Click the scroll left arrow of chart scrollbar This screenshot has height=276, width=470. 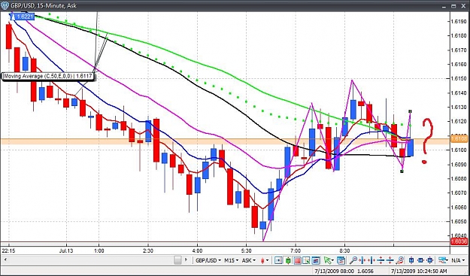click(x=5, y=259)
